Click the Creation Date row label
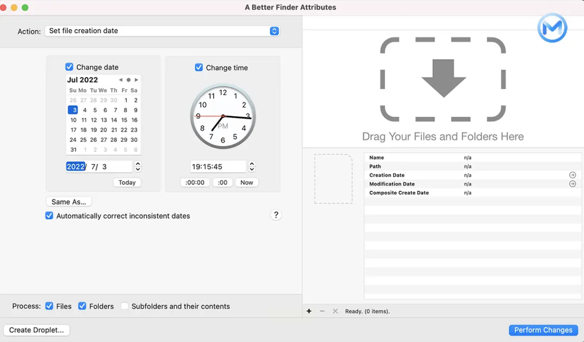This screenshot has height=342, width=584. [387, 175]
